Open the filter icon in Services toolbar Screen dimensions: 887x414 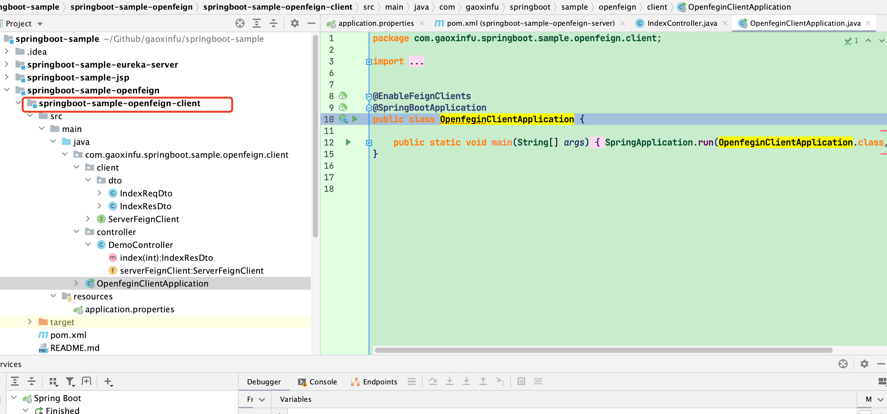[70, 381]
